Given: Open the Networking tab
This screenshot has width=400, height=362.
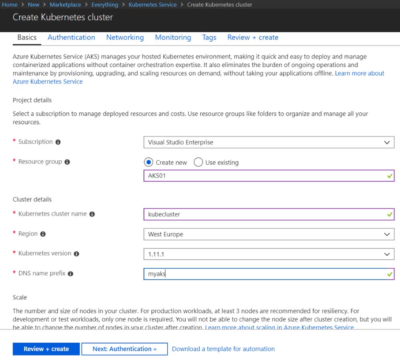Looking at the screenshot, I should [125, 37].
